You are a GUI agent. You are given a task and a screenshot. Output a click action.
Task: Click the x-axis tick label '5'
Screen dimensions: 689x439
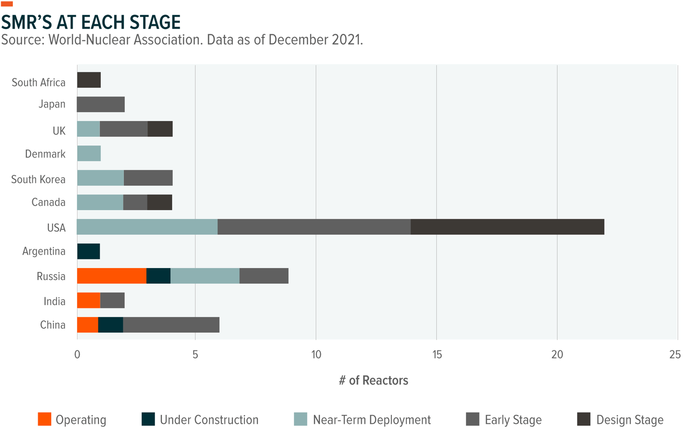(195, 355)
